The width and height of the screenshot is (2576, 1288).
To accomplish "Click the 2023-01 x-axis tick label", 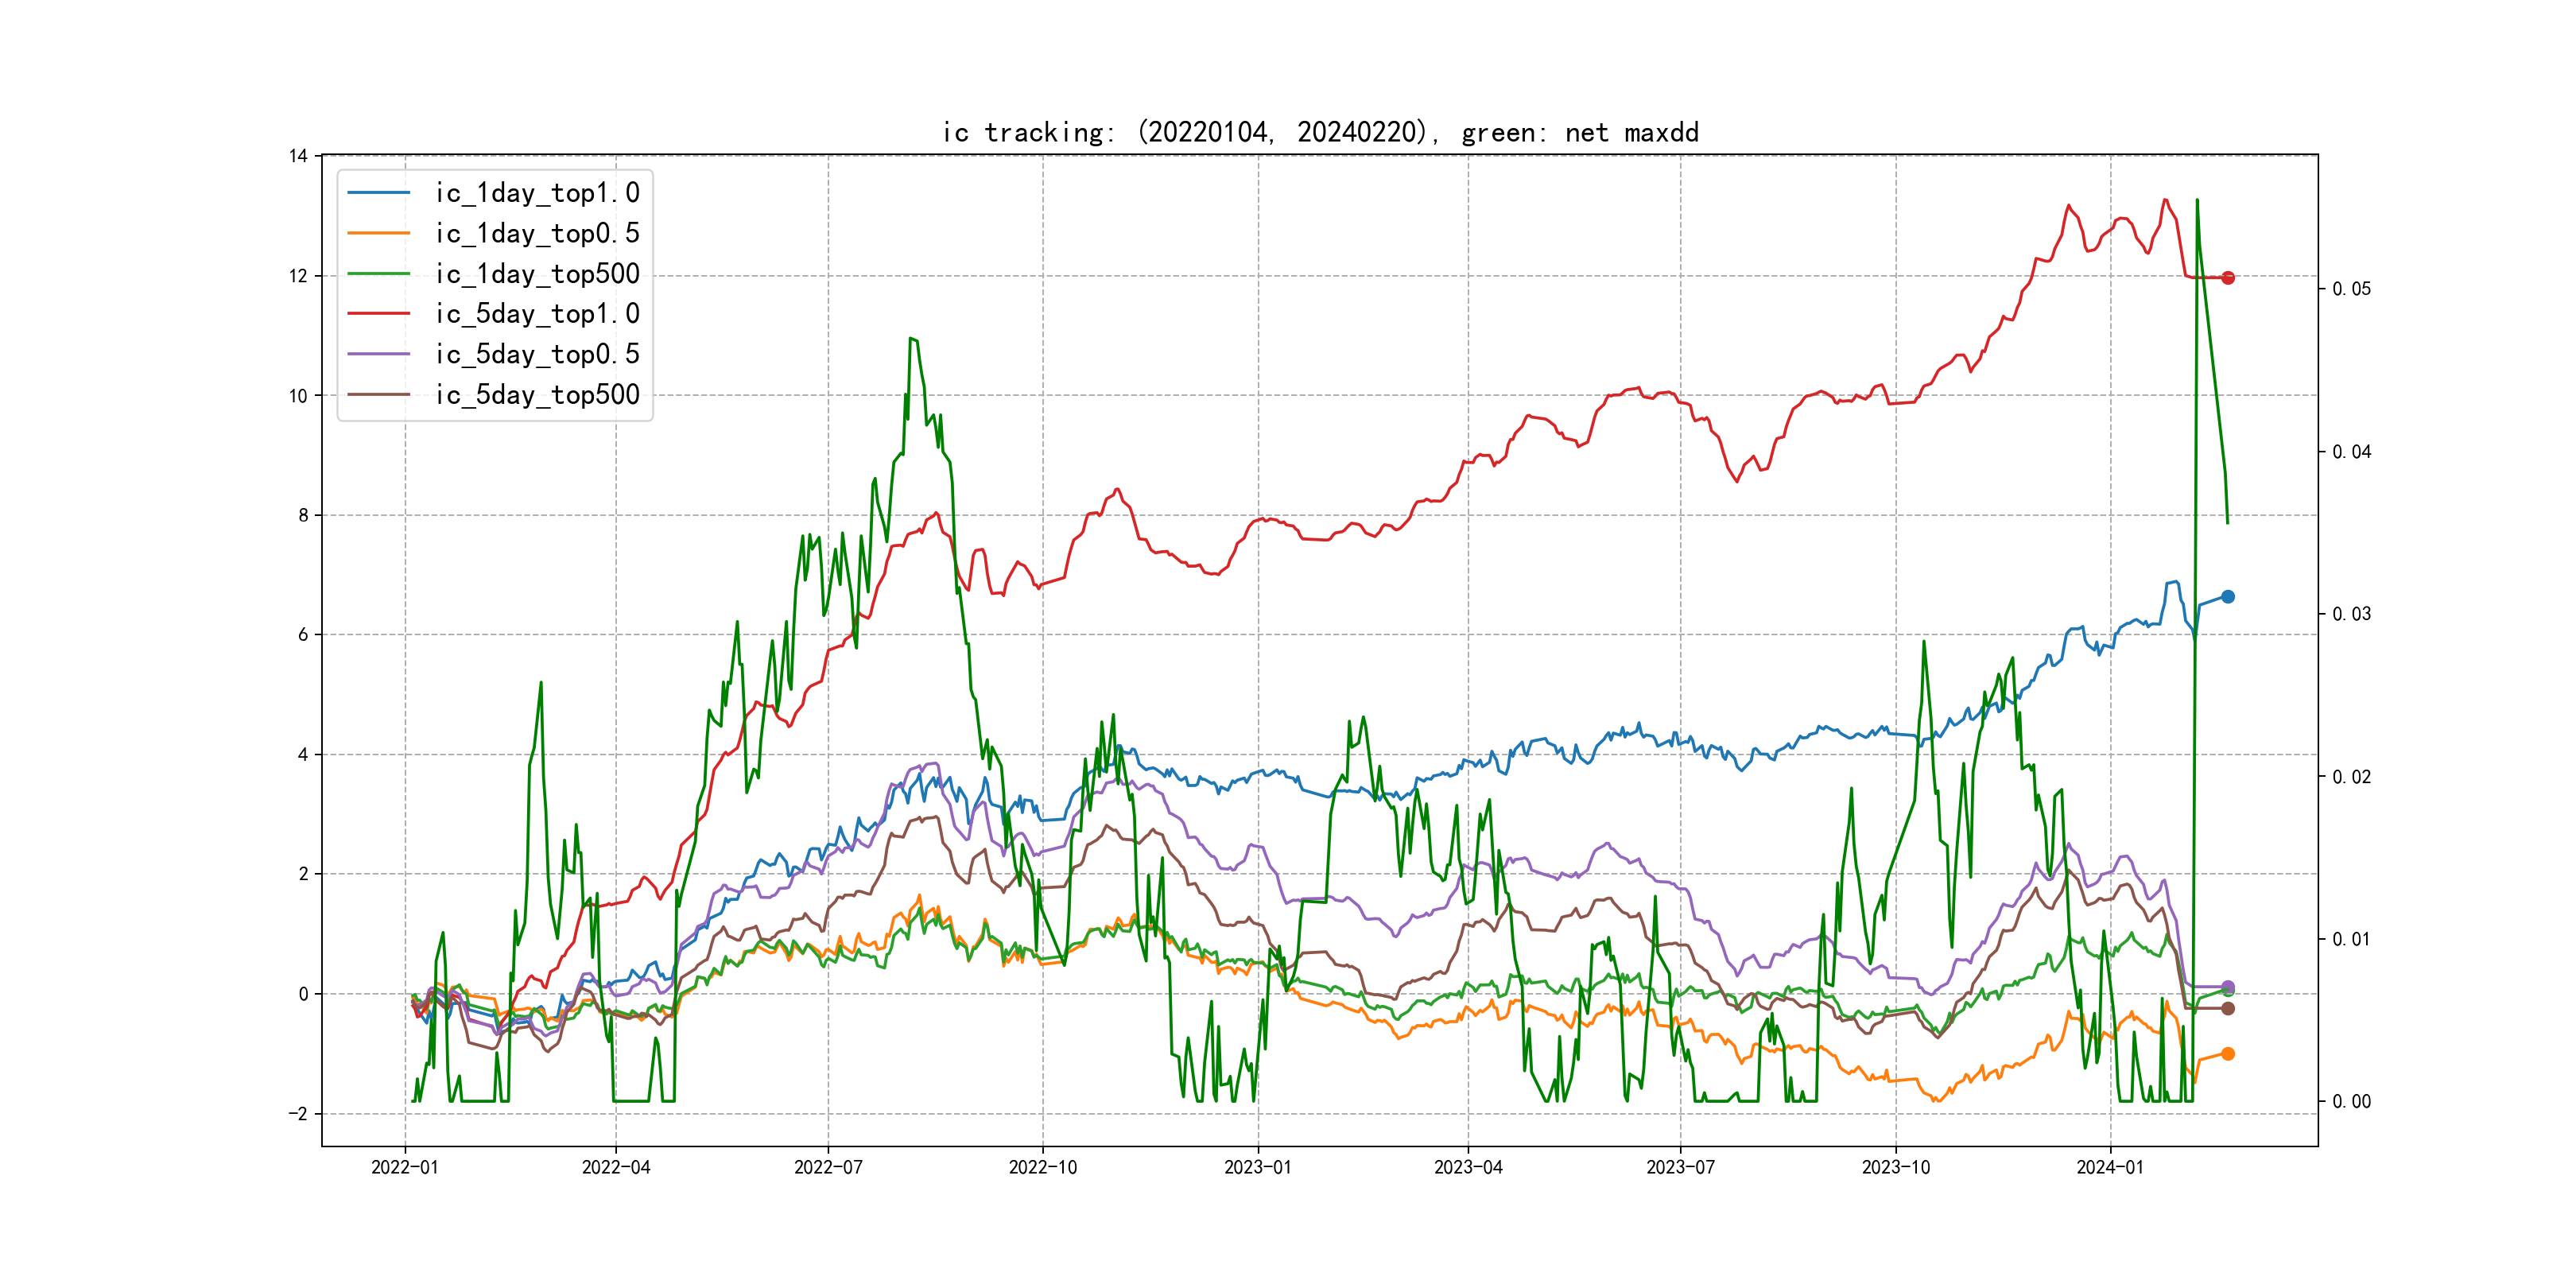I will point(1258,1167).
